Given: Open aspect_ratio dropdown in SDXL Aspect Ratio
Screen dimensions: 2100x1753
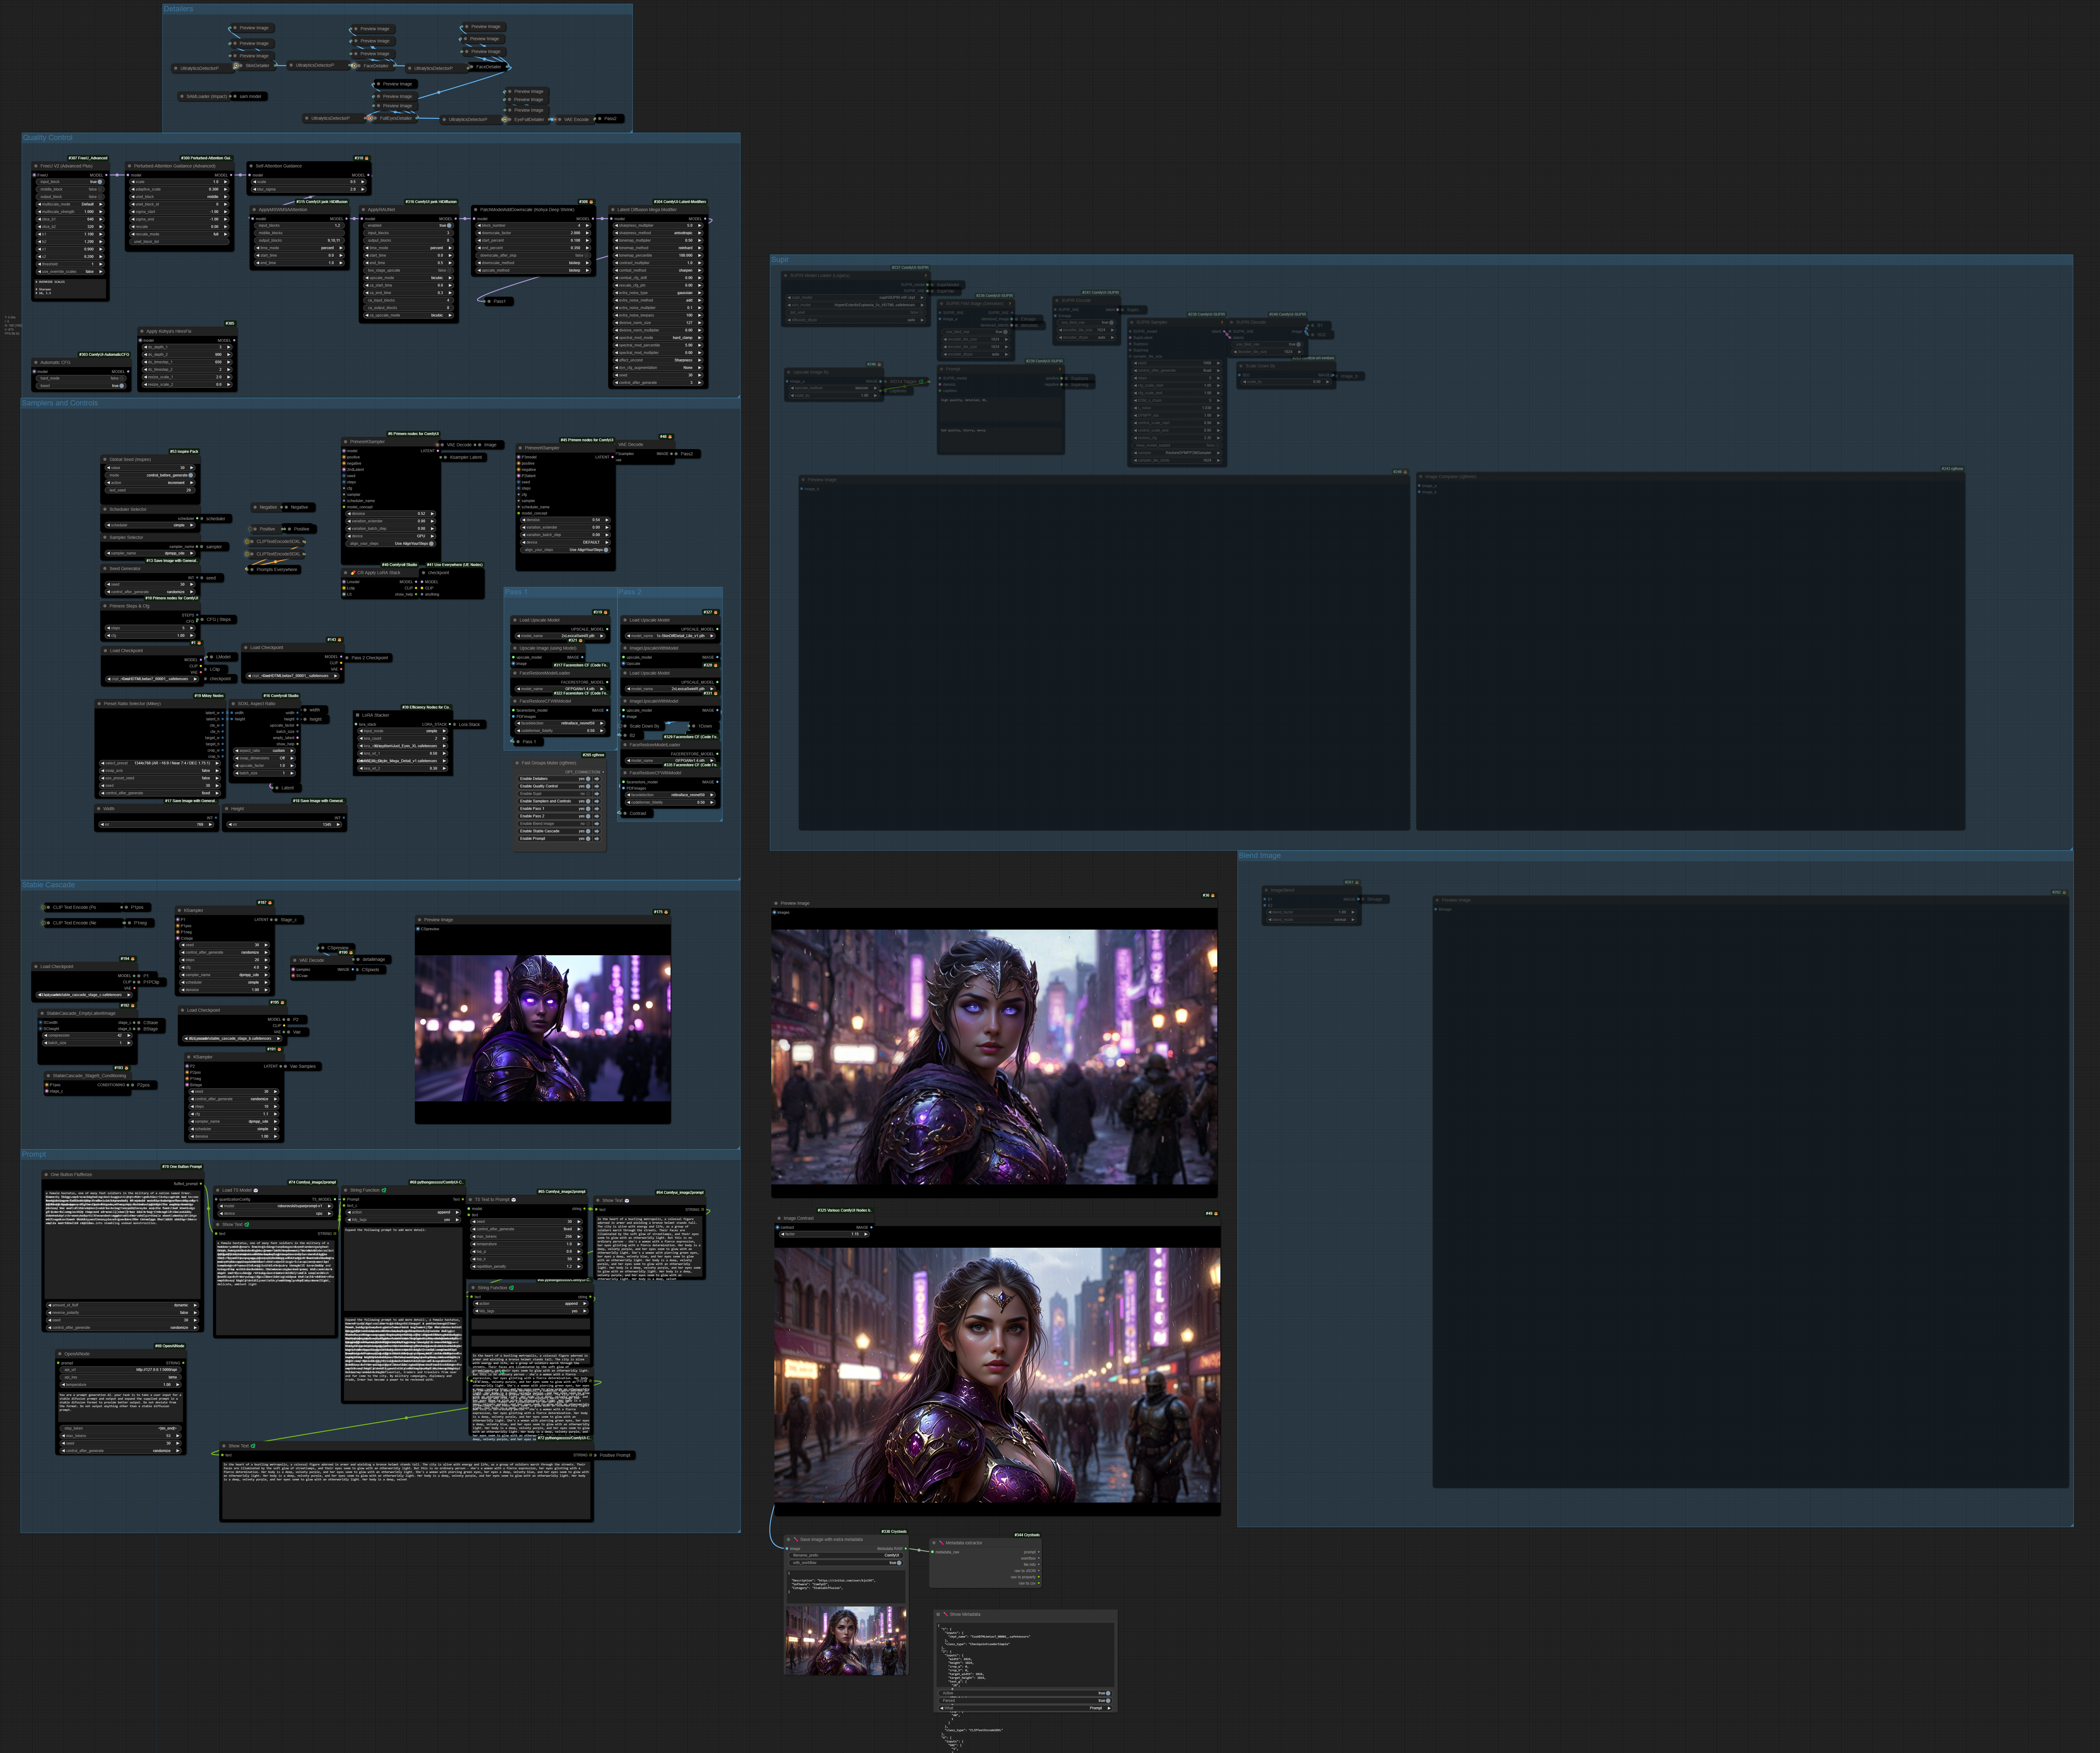Looking at the screenshot, I should [265, 751].
